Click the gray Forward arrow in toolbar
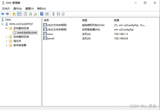The image size is (160, 110). coord(7,14)
